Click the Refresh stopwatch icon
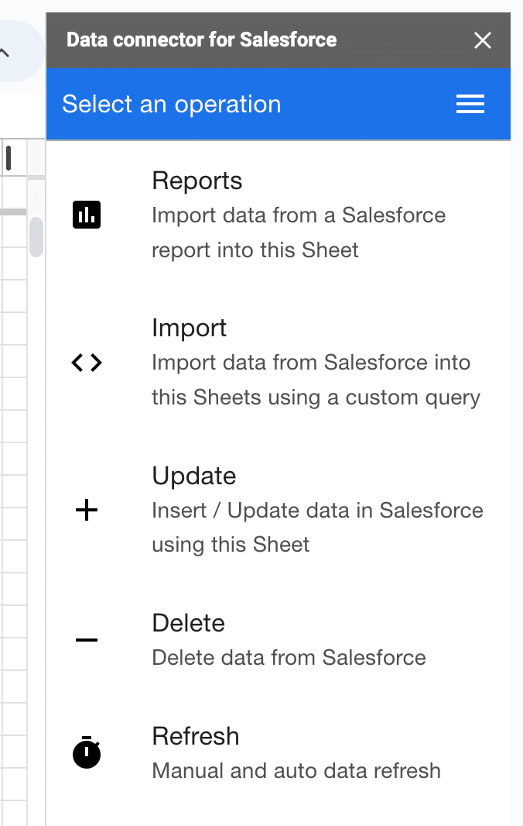The width and height of the screenshot is (523, 826). click(87, 752)
